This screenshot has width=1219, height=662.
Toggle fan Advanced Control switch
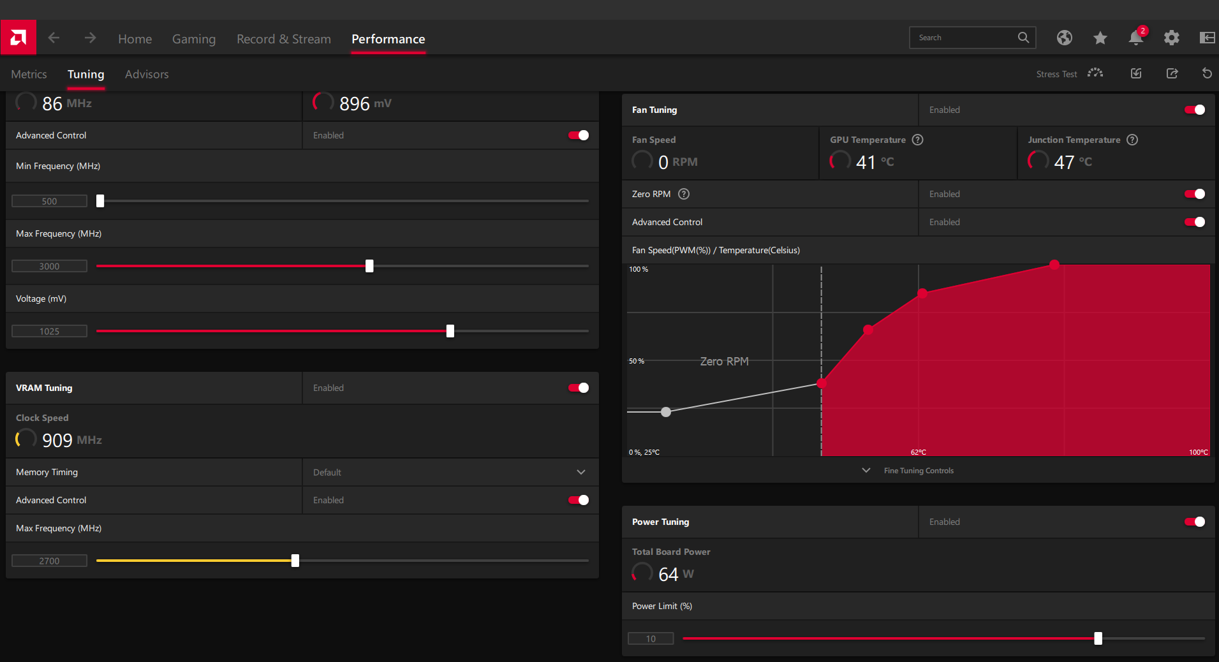[x=1195, y=222]
